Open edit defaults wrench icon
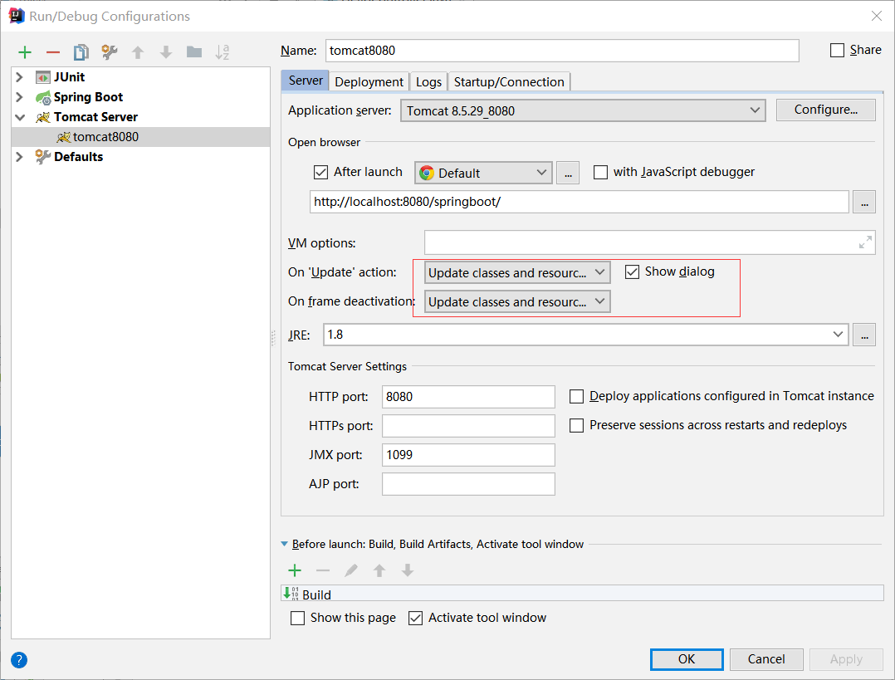Image resolution: width=895 pixels, height=680 pixels. [109, 52]
